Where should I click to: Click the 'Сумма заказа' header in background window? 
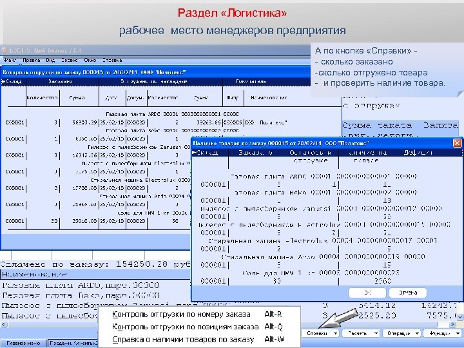coord(377,125)
